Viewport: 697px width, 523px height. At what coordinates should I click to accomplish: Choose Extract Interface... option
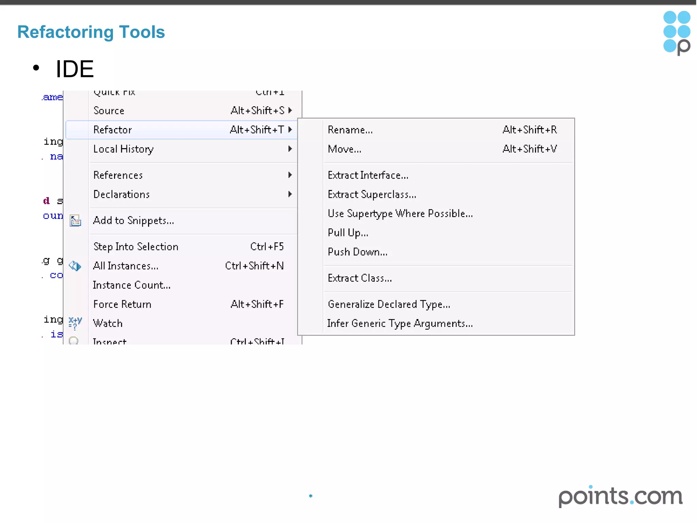point(368,175)
